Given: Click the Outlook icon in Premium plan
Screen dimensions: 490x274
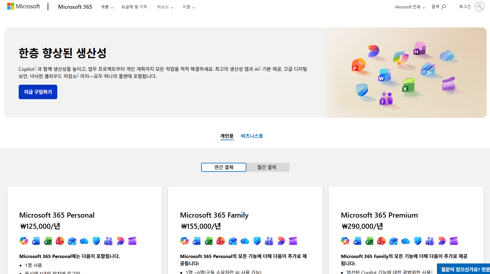Looking at the screenshot, I should (x=394, y=241).
